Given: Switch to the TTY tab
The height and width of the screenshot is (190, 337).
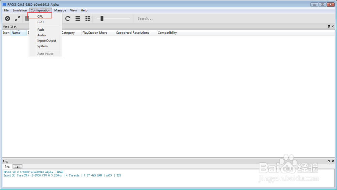Looking at the screenshot, I should tap(18, 167).
